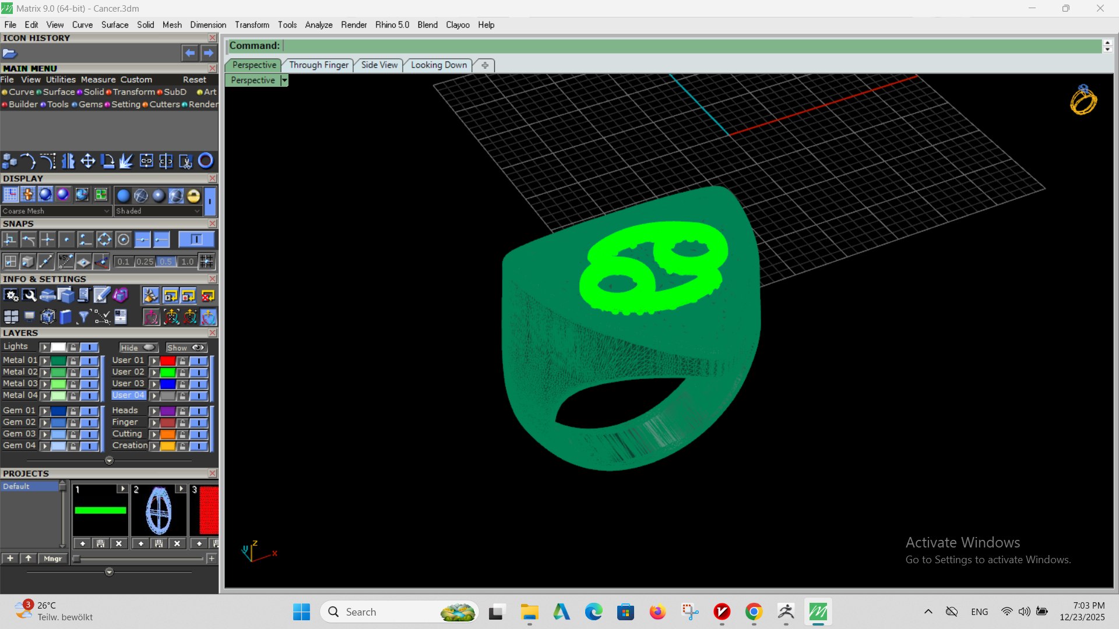This screenshot has width=1119, height=629.
Task: Open the Coarse Mesh dropdown
Action: click(x=56, y=211)
